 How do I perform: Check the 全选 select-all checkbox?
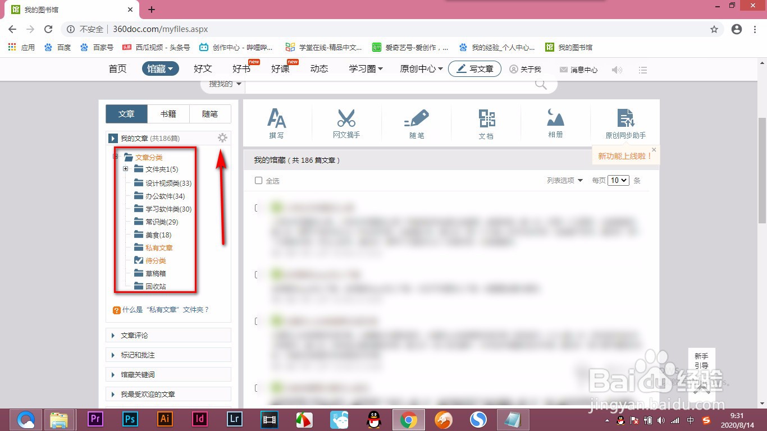click(258, 181)
